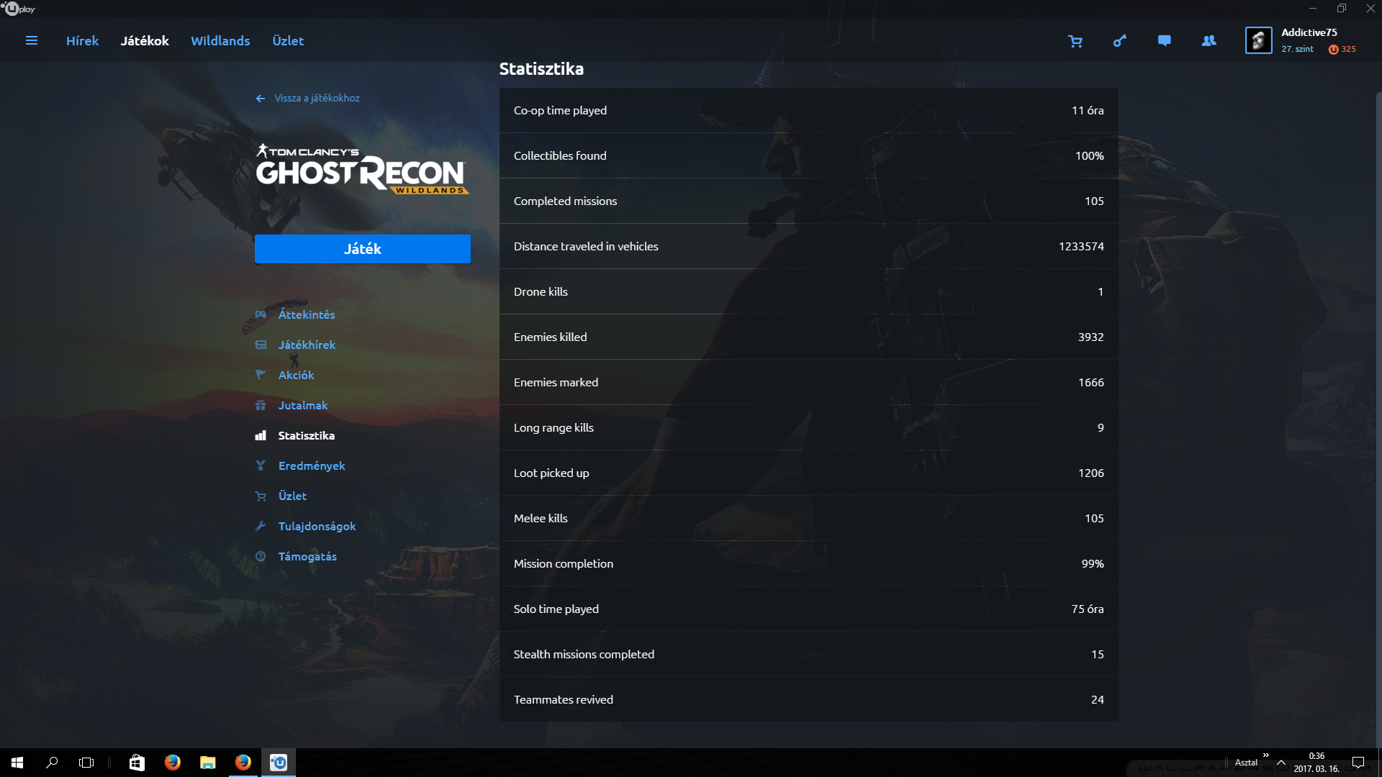This screenshot has width=1382, height=777.
Task: Click the Stealth missions completed label
Action: point(584,654)
